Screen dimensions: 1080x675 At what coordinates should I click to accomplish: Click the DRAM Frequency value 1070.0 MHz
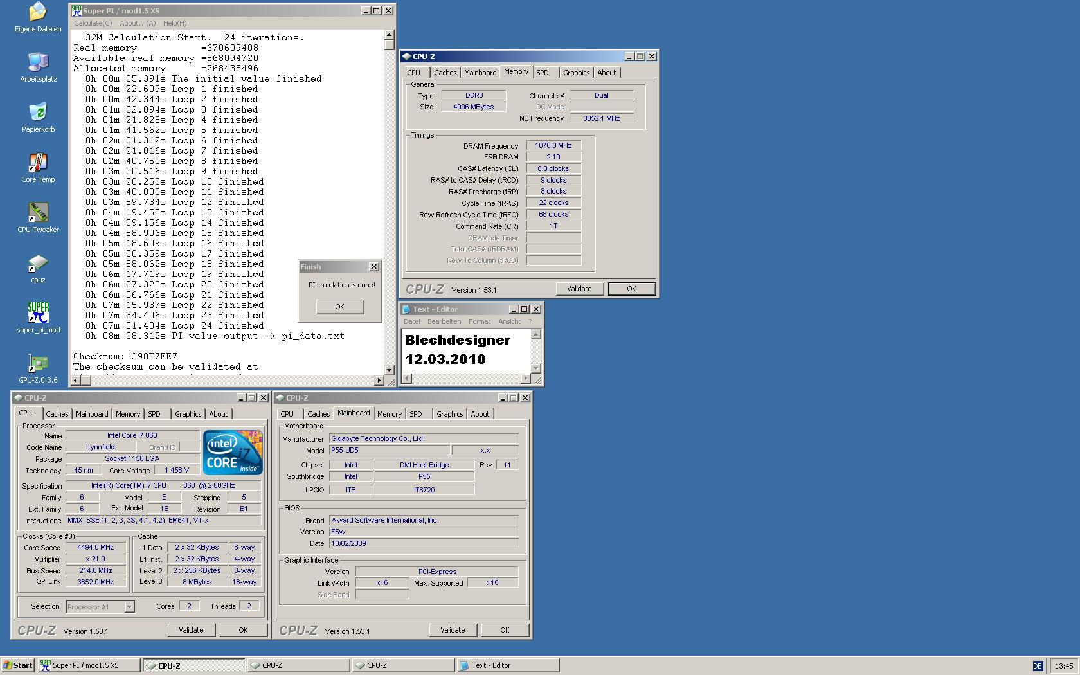553,146
